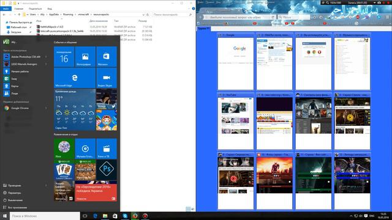The image size is (392, 220).
Task: Click the clock in system tray
Action: click(383, 216)
